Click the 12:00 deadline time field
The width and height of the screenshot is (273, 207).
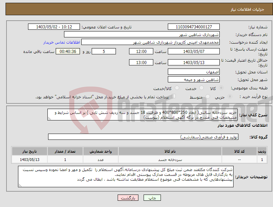[x=141, y=51]
